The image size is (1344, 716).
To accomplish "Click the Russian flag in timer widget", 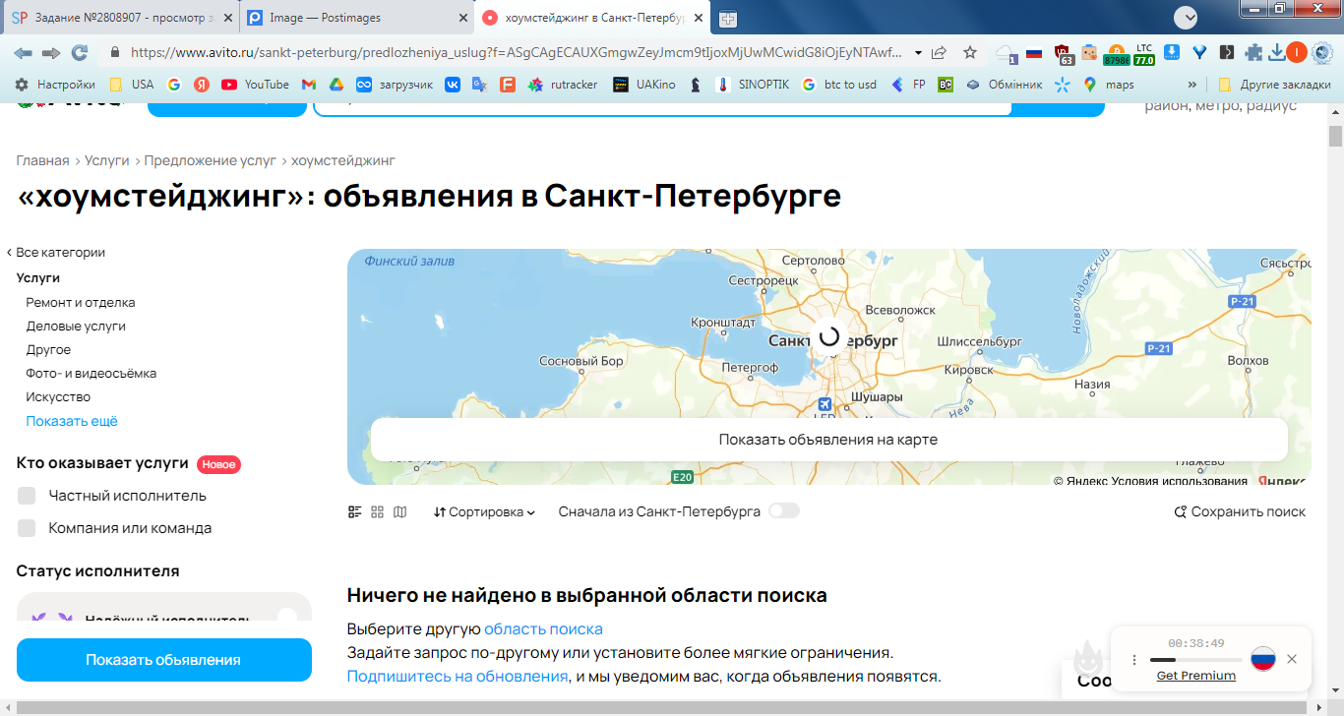I will click(1263, 659).
